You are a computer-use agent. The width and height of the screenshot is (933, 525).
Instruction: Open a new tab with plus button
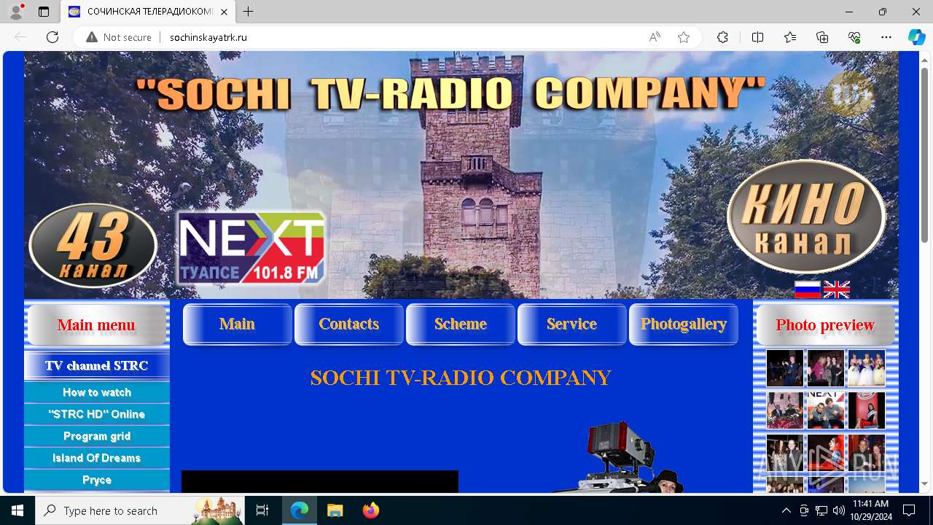[x=249, y=12]
